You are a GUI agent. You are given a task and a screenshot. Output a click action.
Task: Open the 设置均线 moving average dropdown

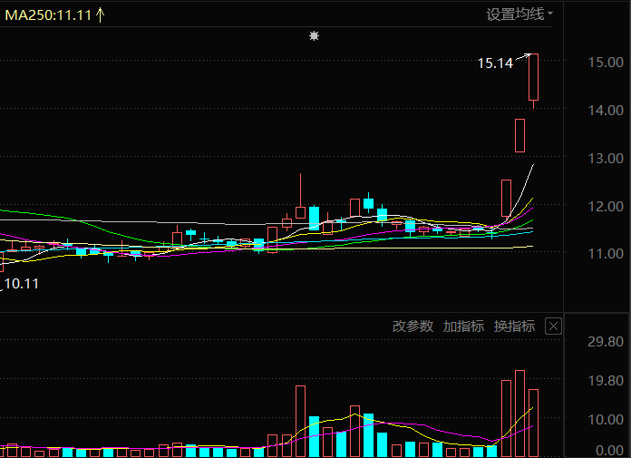click(519, 15)
